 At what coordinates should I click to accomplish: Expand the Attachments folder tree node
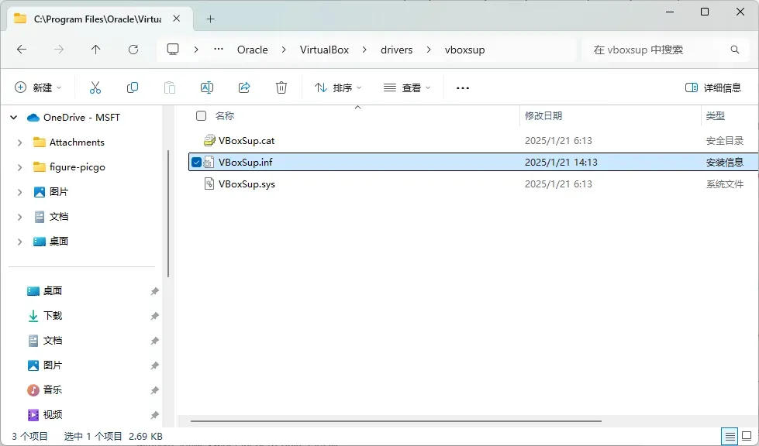20,142
